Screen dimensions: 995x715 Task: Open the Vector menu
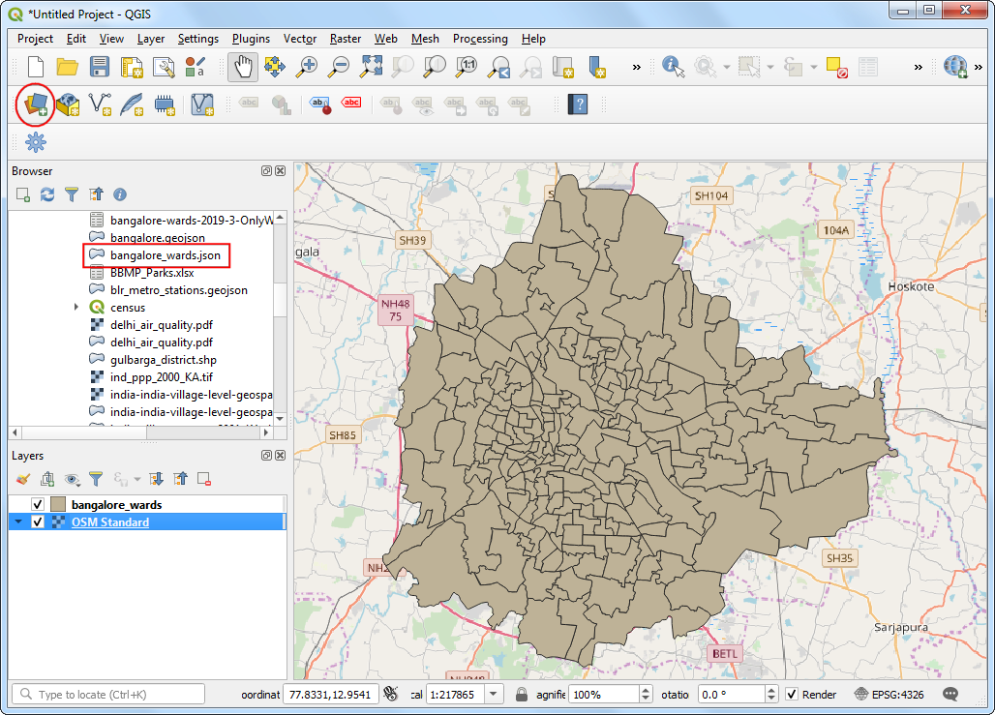pos(299,39)
